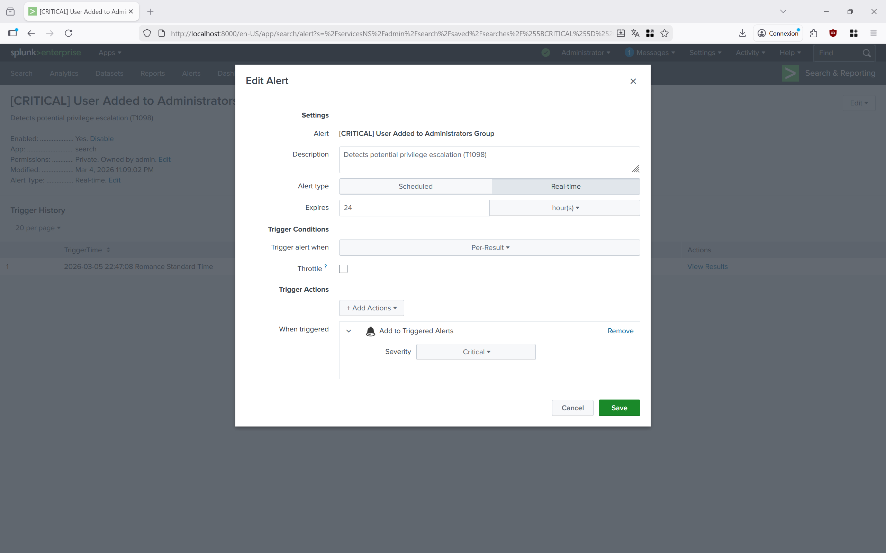Close the Edit Alert dialog with X
Viewport: 886px width, 553px height.
click(633, 81)
